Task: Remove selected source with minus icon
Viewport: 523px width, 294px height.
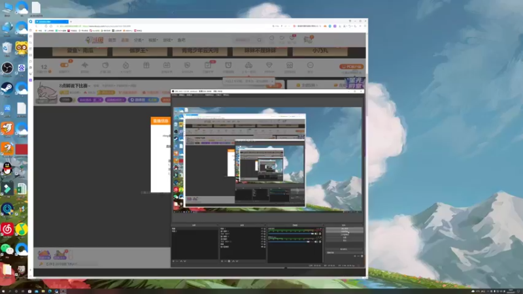Action: tap(226, 261)
